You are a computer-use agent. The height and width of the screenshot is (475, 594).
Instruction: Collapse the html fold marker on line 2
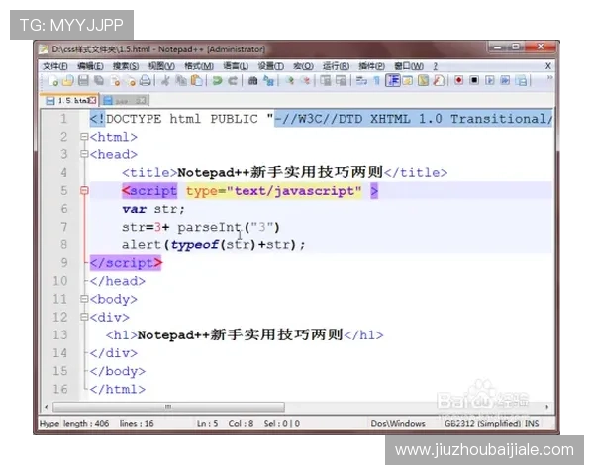84,137
